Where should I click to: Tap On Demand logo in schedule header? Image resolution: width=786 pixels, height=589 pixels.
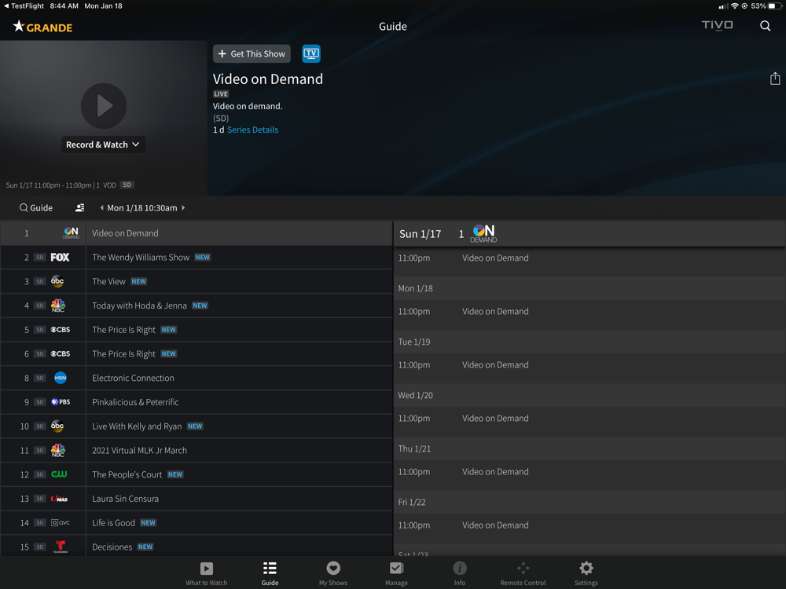tap(483, 233)
